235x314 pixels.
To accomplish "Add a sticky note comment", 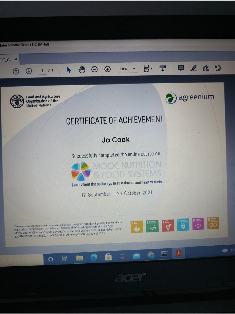I will pos(181,68).
